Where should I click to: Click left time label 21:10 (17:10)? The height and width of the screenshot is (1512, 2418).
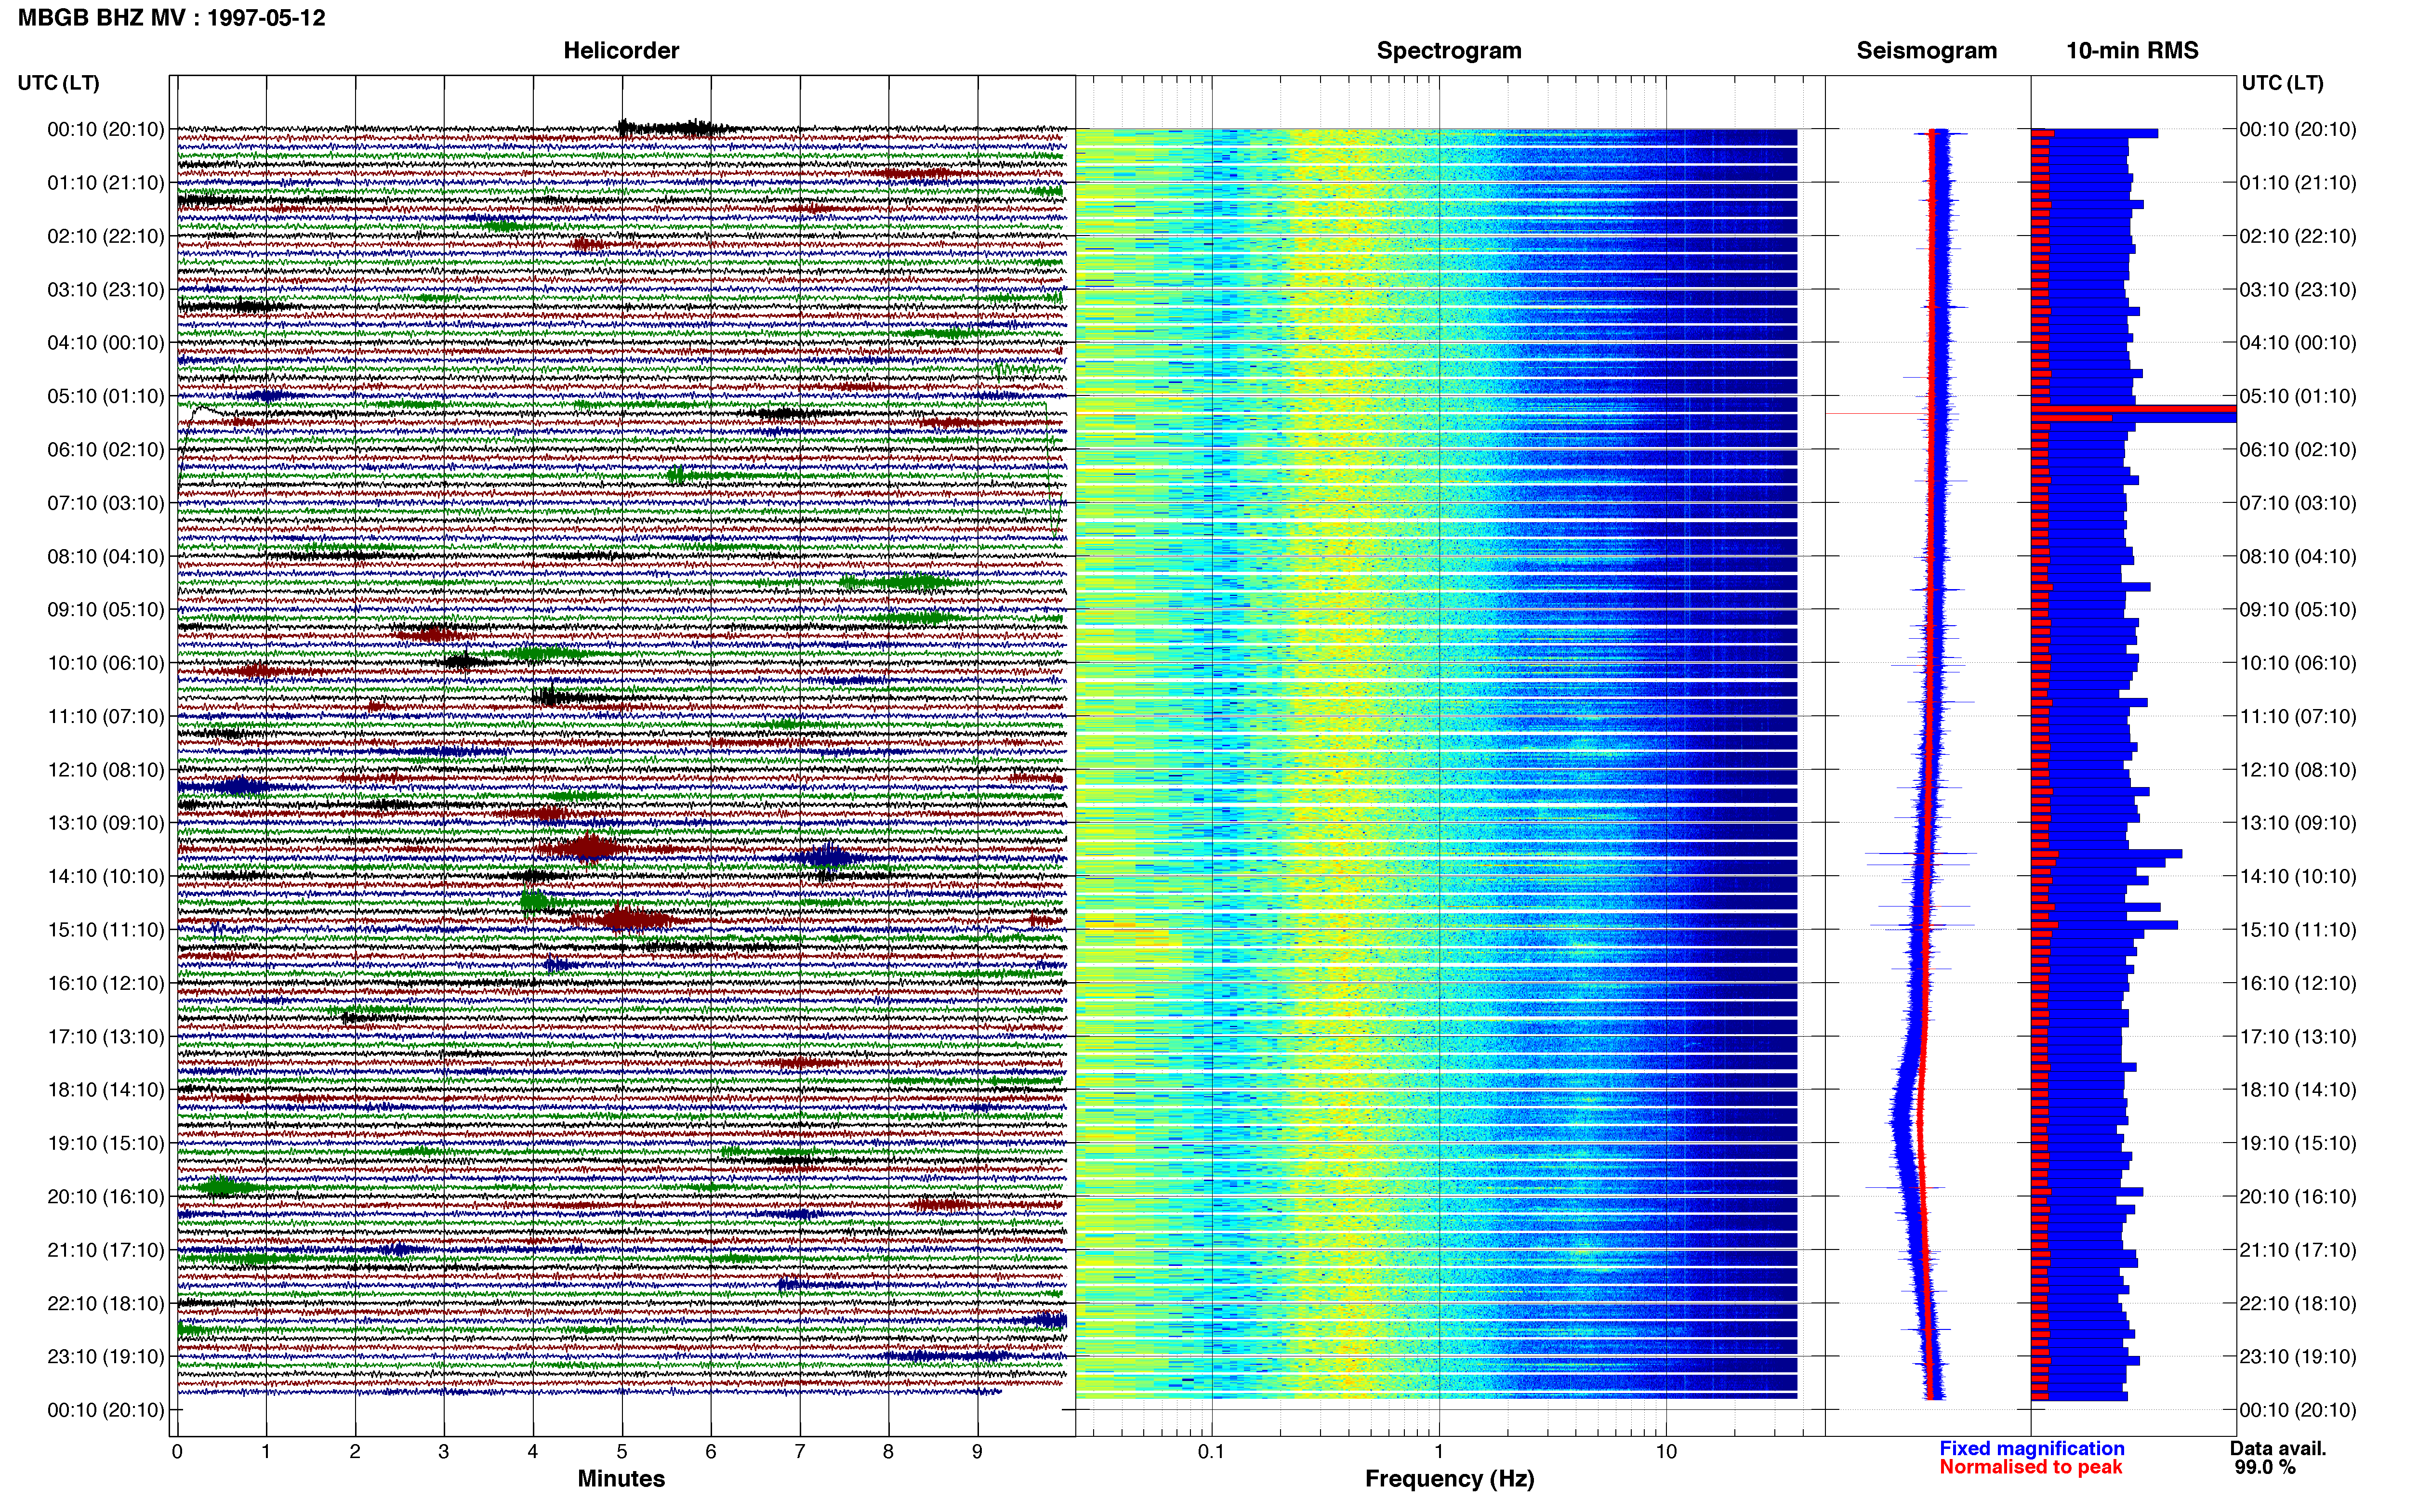106,1250
